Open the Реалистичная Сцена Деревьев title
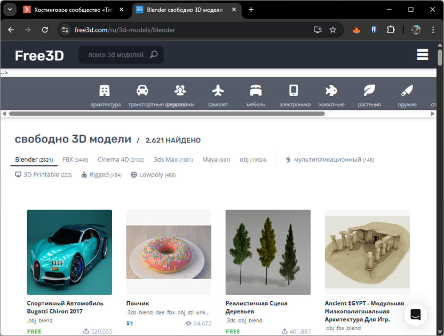The image size is (444, 336). pyautogui.click(x=256, y=307)
